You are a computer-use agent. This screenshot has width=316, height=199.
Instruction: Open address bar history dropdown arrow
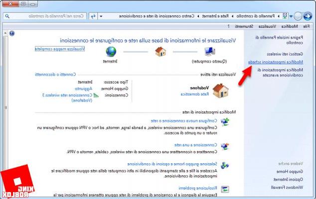pos(101,16)
